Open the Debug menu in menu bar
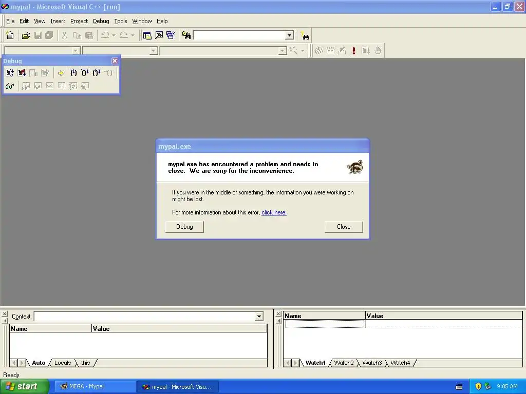The width and height of the screenshot is (526, 394). [x=101, y=21]
